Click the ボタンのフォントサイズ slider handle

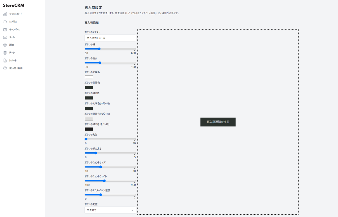pos(100,167)
